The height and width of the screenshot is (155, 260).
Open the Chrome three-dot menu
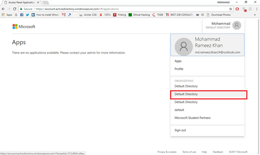(x=257, y=9)
